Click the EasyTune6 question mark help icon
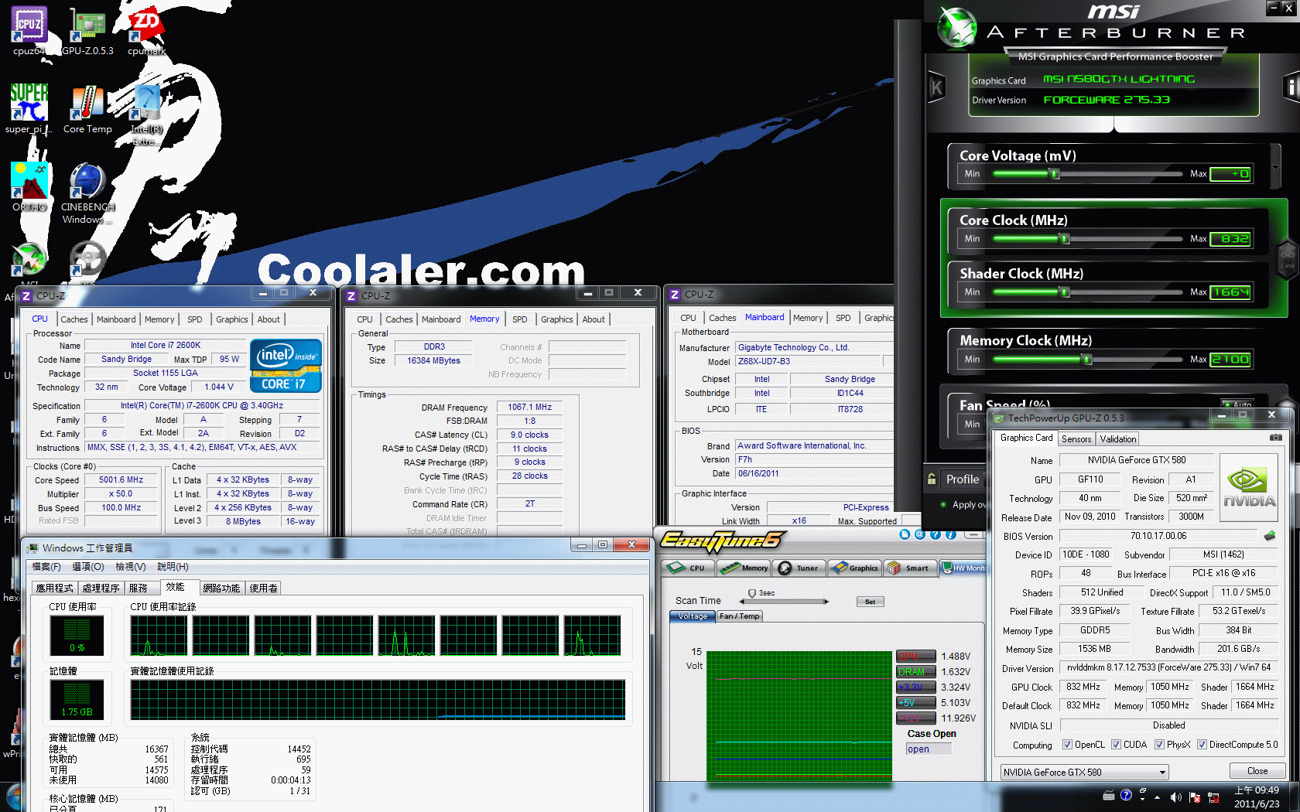The width and height of the screenshot is (1300, 812). (935, 534)
